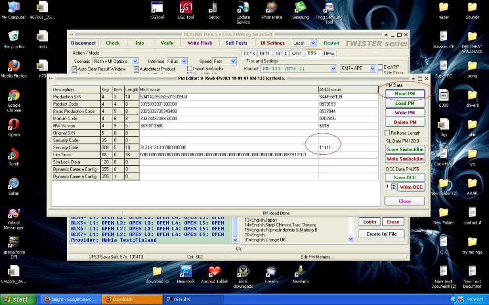Open the Speed dropdown showing Fast
Image resolution: width=489 pixels, height=305 pixels.
(233, 61)
